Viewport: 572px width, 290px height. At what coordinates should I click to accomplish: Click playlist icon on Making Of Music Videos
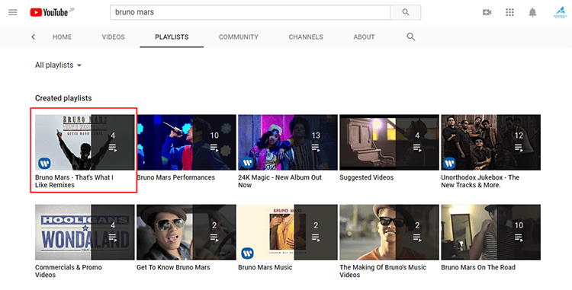click(417, 237)
